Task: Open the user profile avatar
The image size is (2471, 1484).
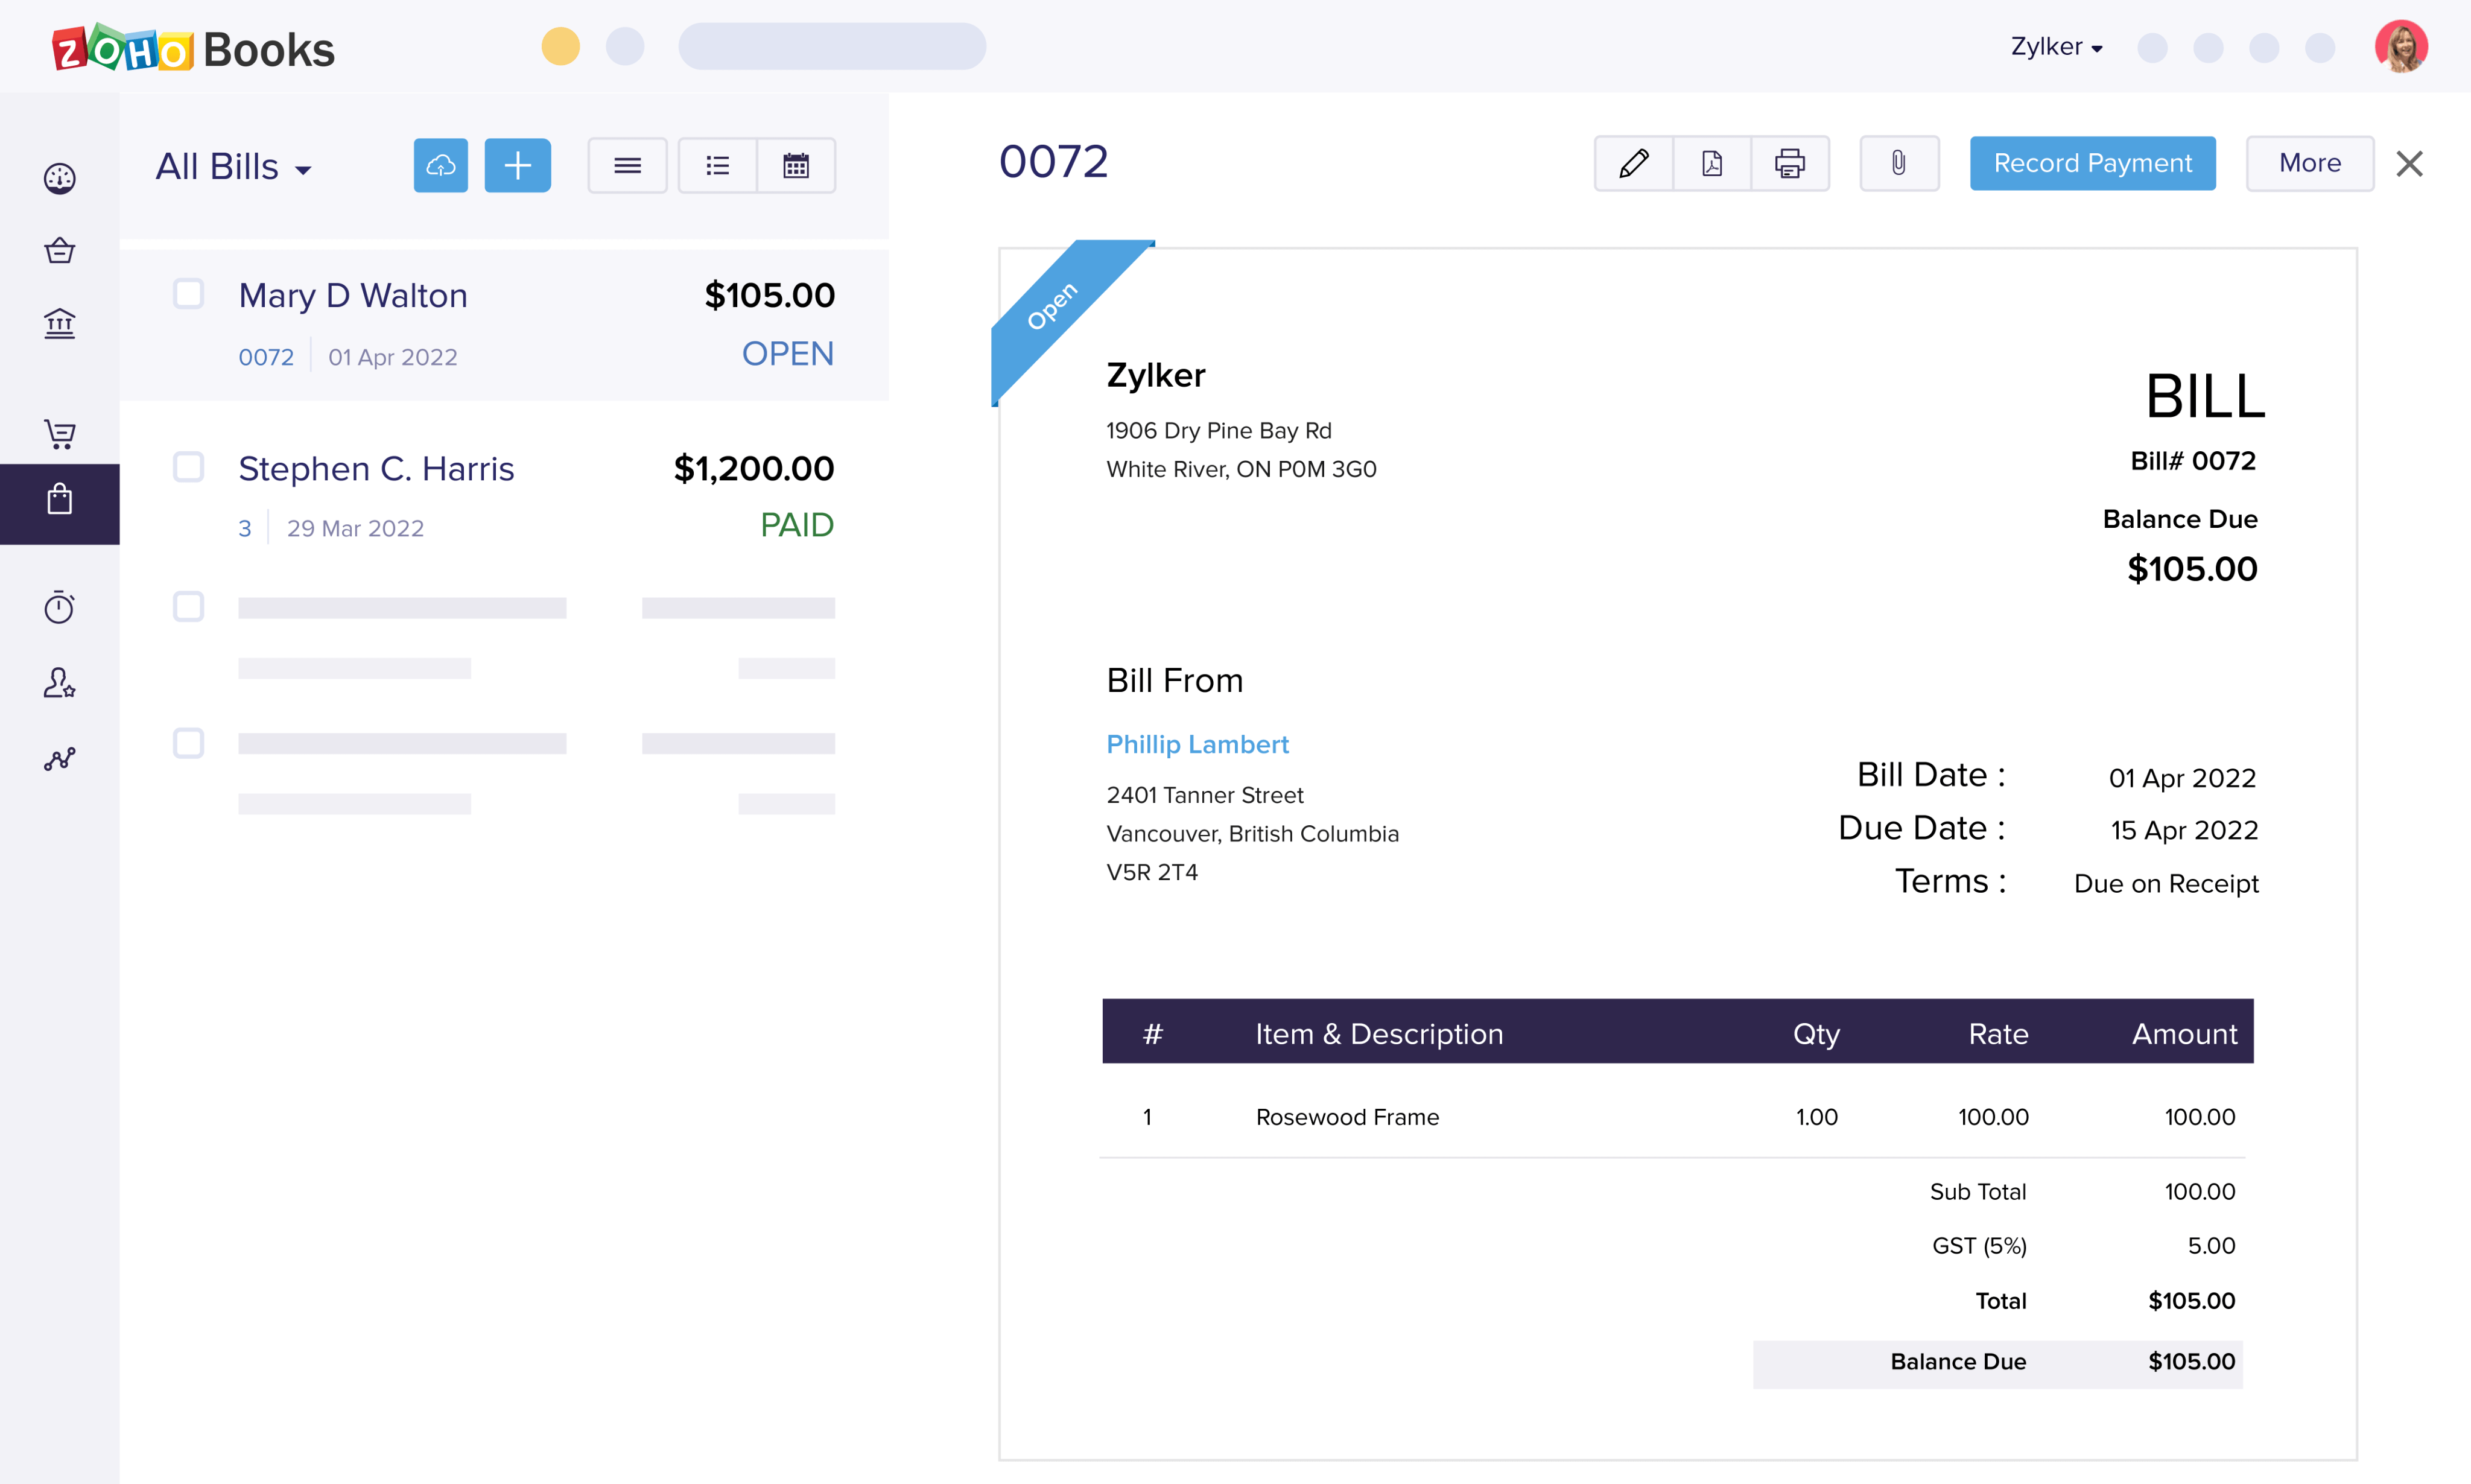Action: click(2401, 46)
